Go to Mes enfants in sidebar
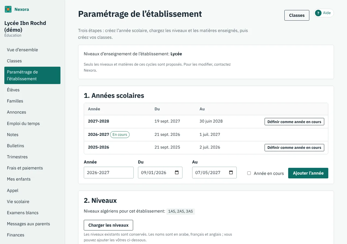 pyautogui.click(x=32, y=179)
